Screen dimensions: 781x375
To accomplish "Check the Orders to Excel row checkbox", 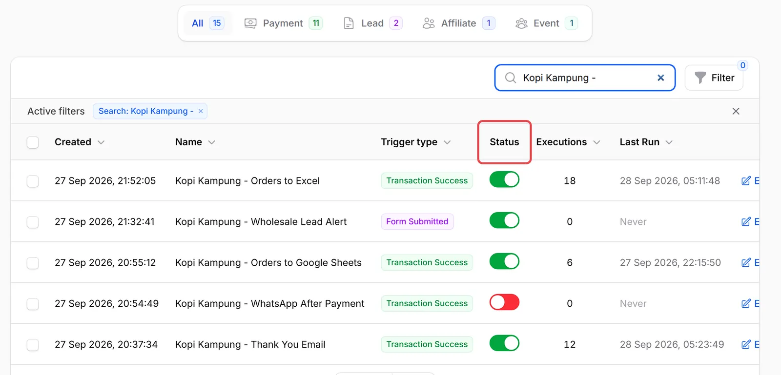I will (x=33, y=181).
